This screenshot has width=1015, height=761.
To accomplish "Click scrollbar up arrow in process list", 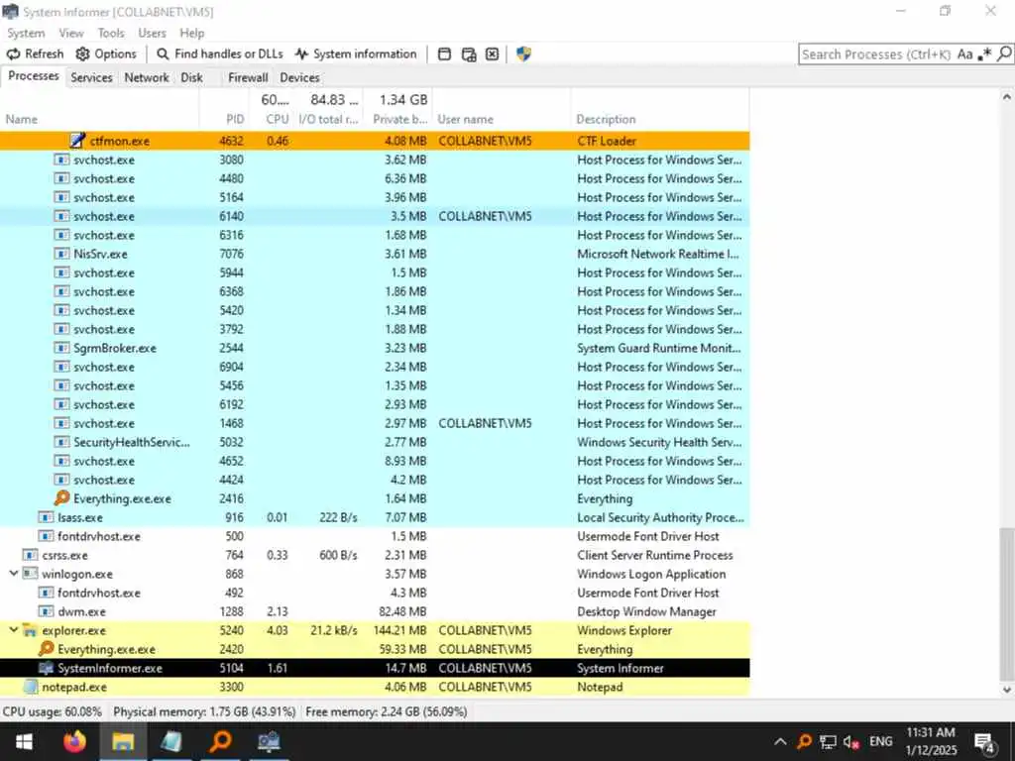I will pyautogui.click(x=1006, y=97).
